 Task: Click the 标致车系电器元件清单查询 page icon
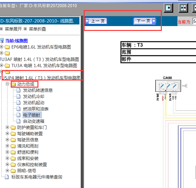[7, 177]
